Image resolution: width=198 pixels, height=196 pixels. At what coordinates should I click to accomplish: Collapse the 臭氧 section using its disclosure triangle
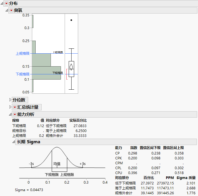pos(7,10)
